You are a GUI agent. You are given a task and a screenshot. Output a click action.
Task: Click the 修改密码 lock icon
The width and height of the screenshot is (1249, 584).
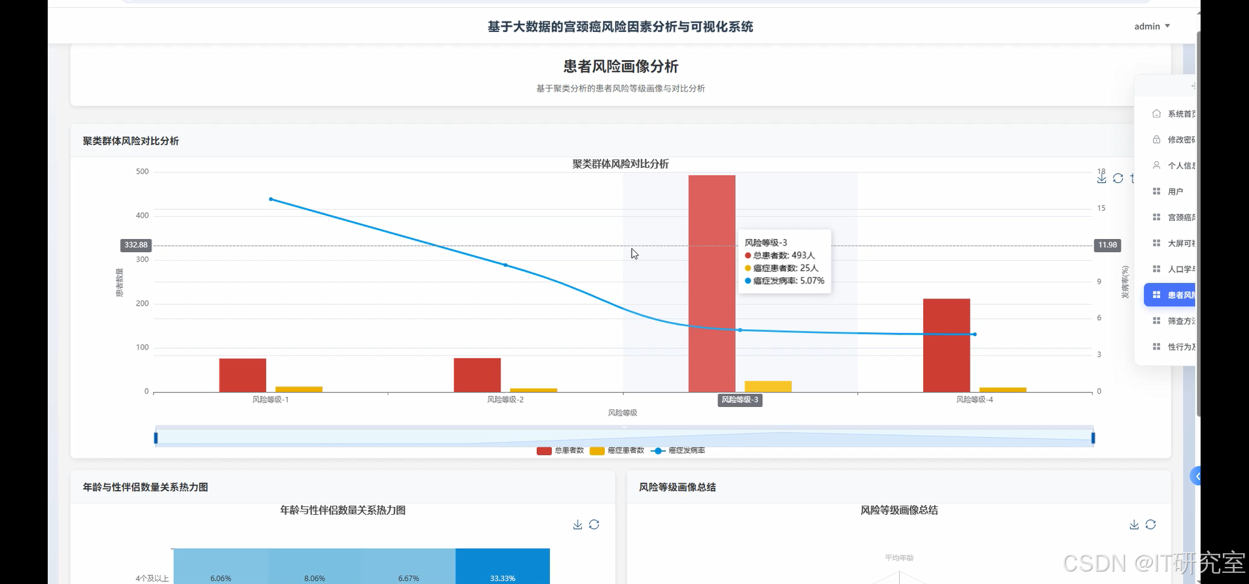[1156, 139]
